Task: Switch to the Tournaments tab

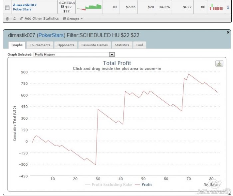Action: click(x=40, y=45)
